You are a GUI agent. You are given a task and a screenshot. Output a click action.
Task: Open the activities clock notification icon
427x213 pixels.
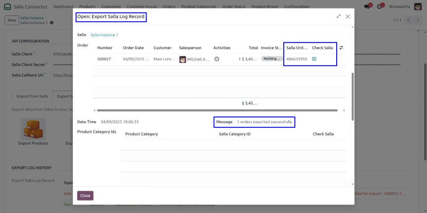point(380,7)
